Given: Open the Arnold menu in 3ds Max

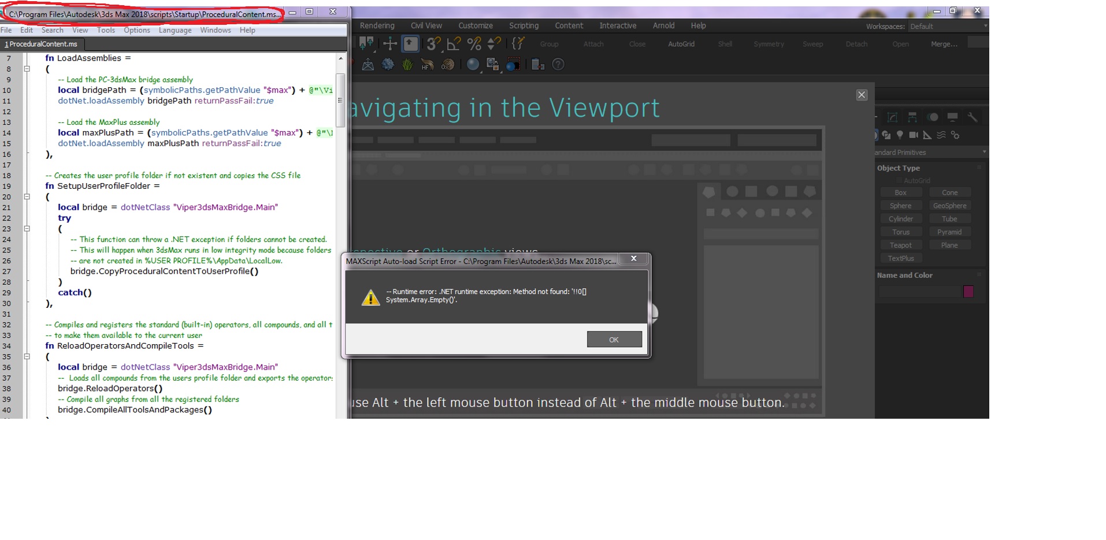Looking at the screenshot, I should click(663, 25).
